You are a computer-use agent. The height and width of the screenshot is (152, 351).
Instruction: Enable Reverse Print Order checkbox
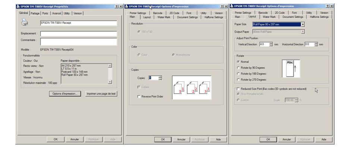139,97
